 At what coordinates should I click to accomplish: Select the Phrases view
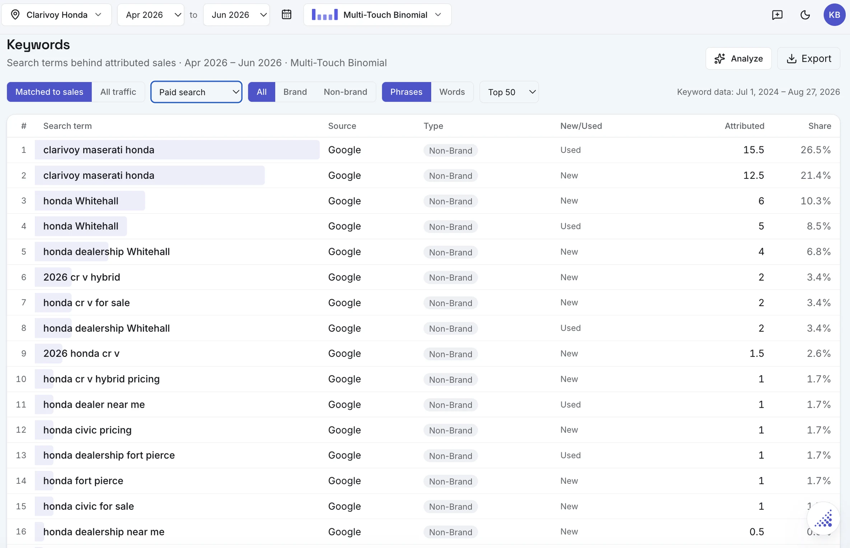pyautogui.click(x=406, y=92)
